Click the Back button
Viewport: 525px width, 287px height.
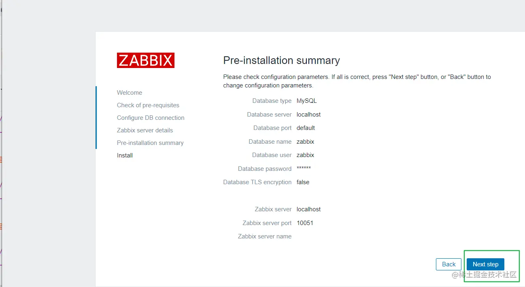[x=448, y=264]
